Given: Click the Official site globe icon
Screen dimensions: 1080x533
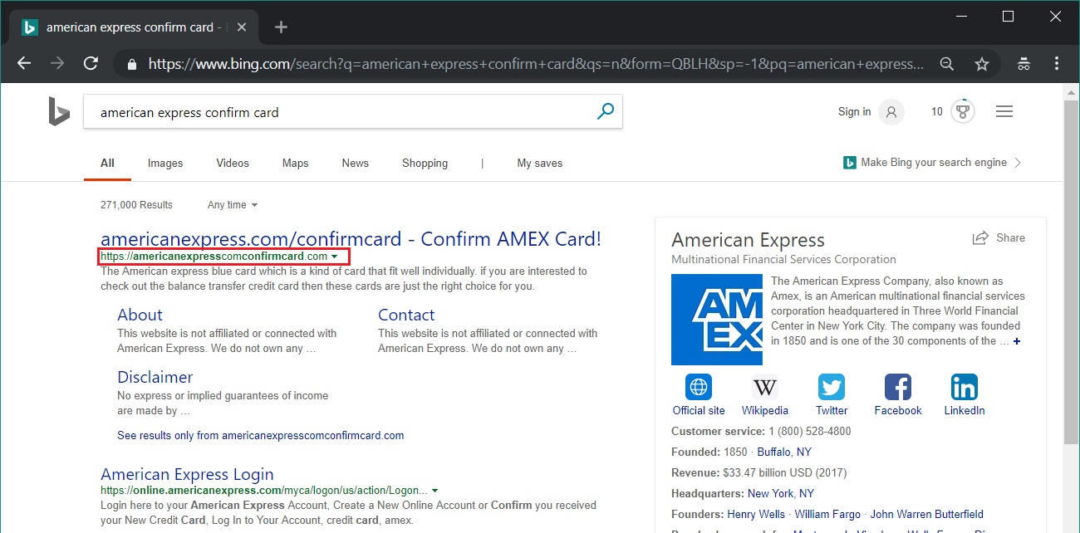Looking at the screenshot, I should point(699,387).
